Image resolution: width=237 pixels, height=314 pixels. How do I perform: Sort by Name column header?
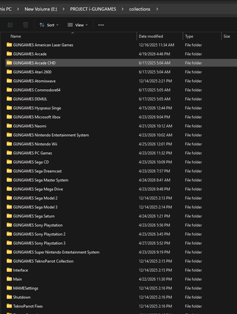click(16, 36)
